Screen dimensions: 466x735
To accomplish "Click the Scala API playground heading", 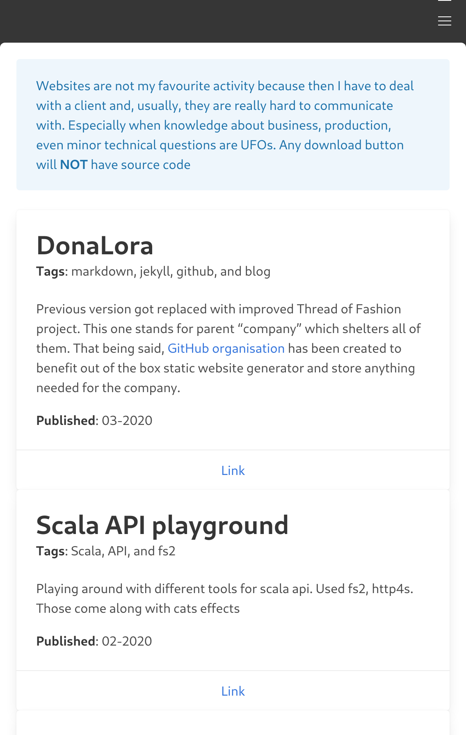I will coord(162,525).
